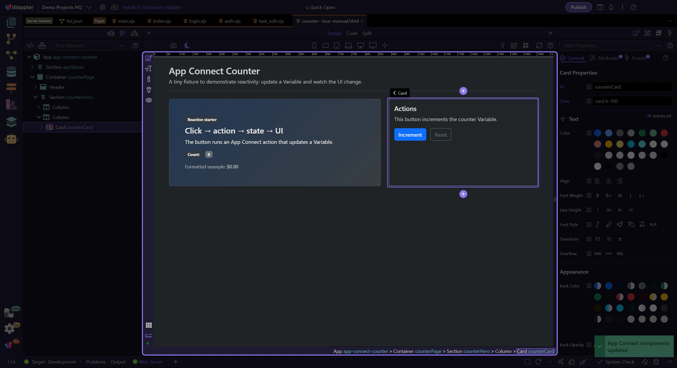Open the Git branch icon in left sidebar
Viewport: 677px width, 368px height.
[x=11, y=39]
